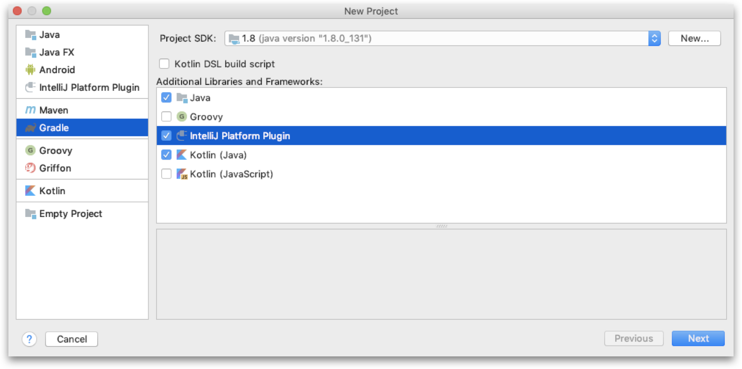
Task: Select the Groovy framework row label
Action: click(206, 117)
